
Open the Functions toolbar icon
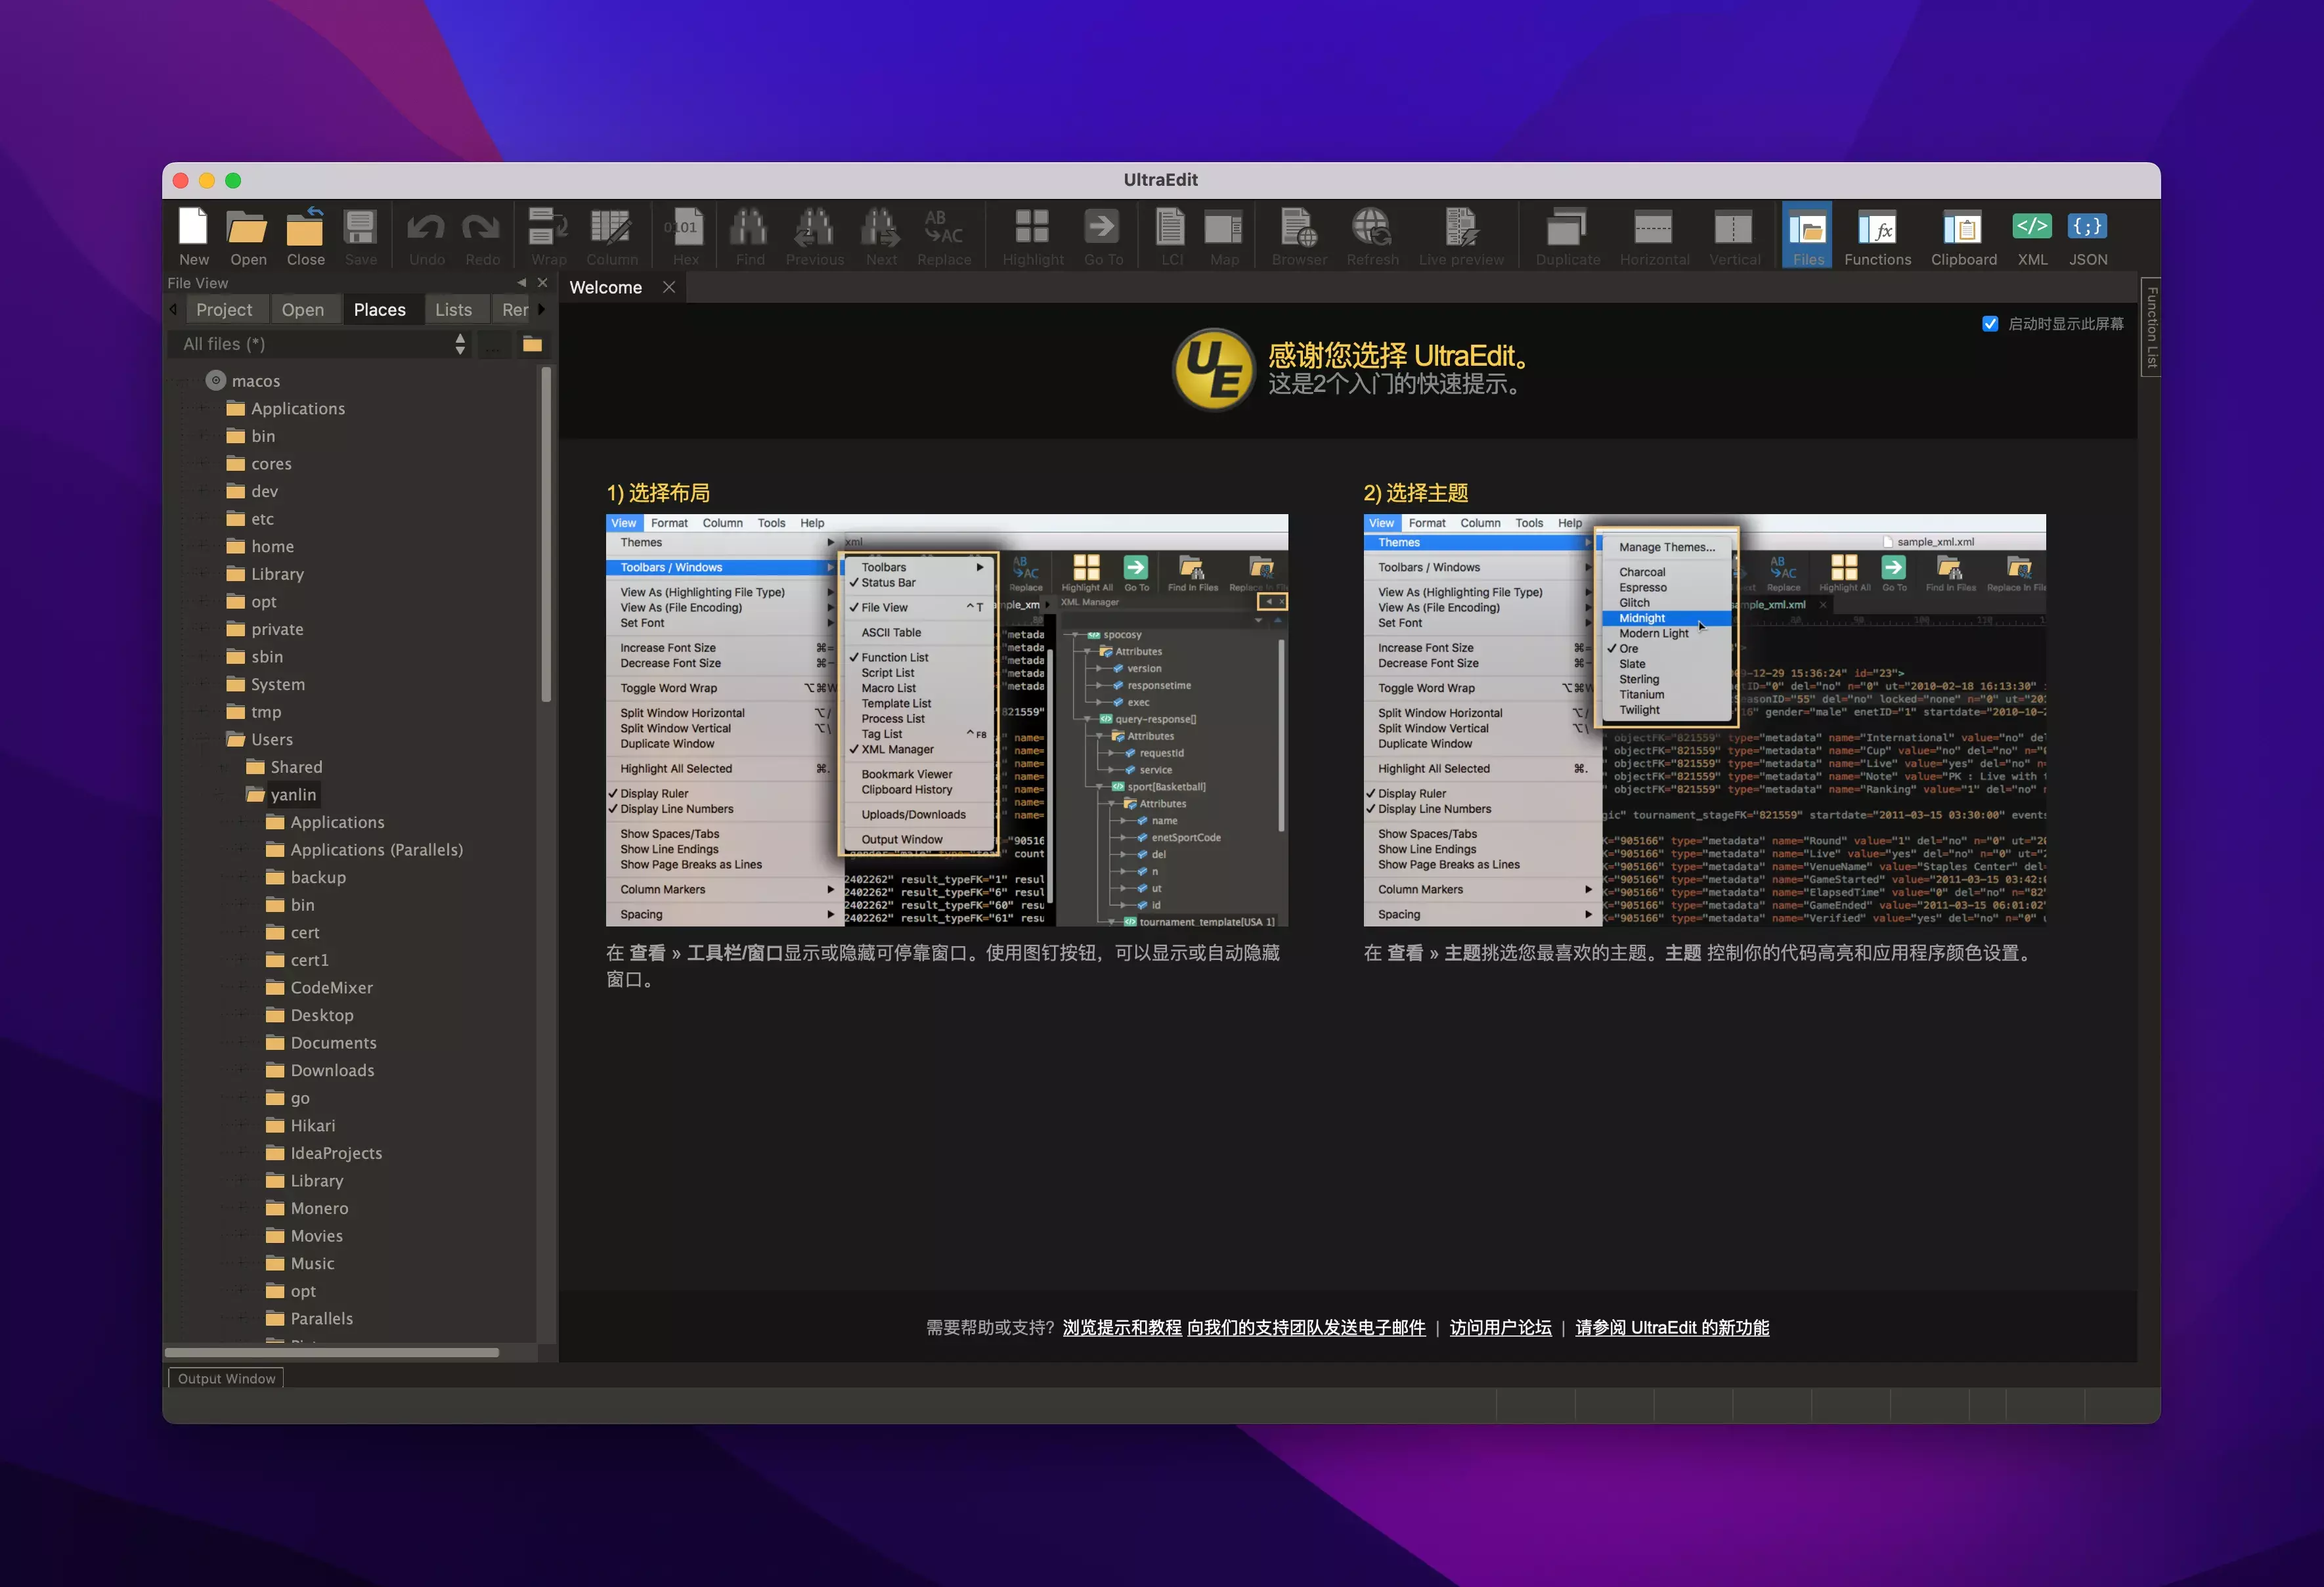click(x=1877, y=235)
